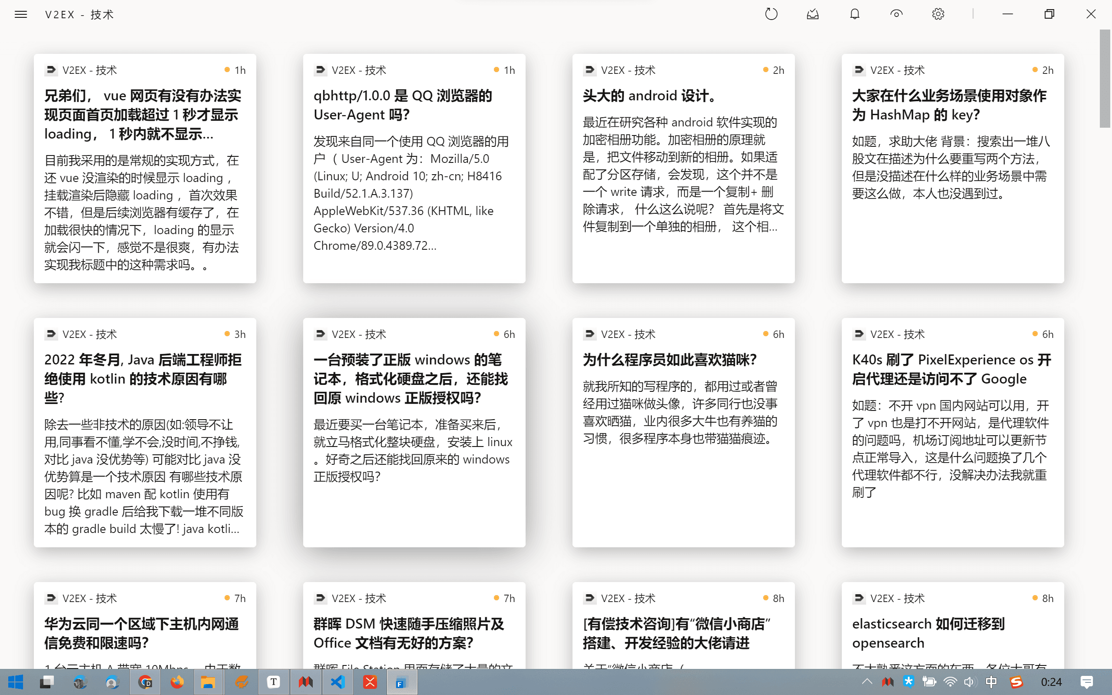Open Typora (T icon) in the taskbar

point(273,682)
